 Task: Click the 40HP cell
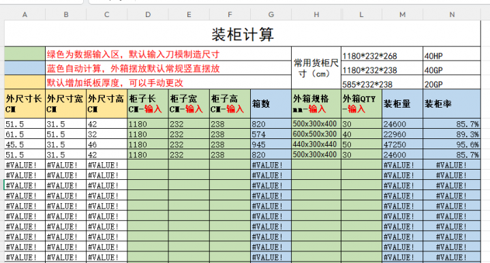452,54
